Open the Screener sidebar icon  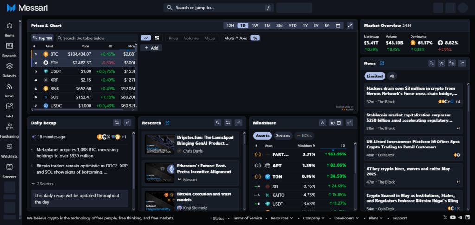pyautogui.click(x=9, y=167)
